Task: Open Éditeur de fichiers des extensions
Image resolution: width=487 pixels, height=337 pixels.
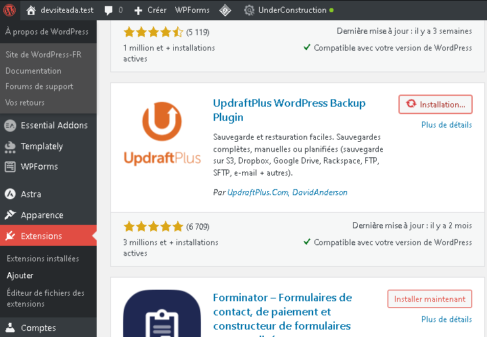Action: pos(46,299)
